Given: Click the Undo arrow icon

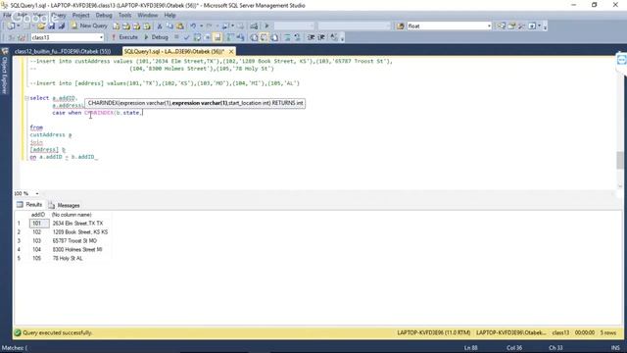Looking at the screenshot, I should pyautogui.click(x=193, y=26).
